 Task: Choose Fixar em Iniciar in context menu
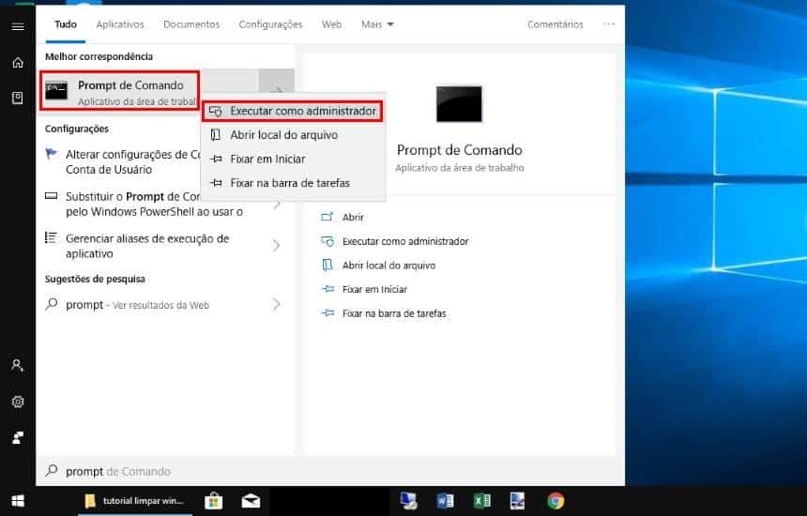(x=293, y=159)
